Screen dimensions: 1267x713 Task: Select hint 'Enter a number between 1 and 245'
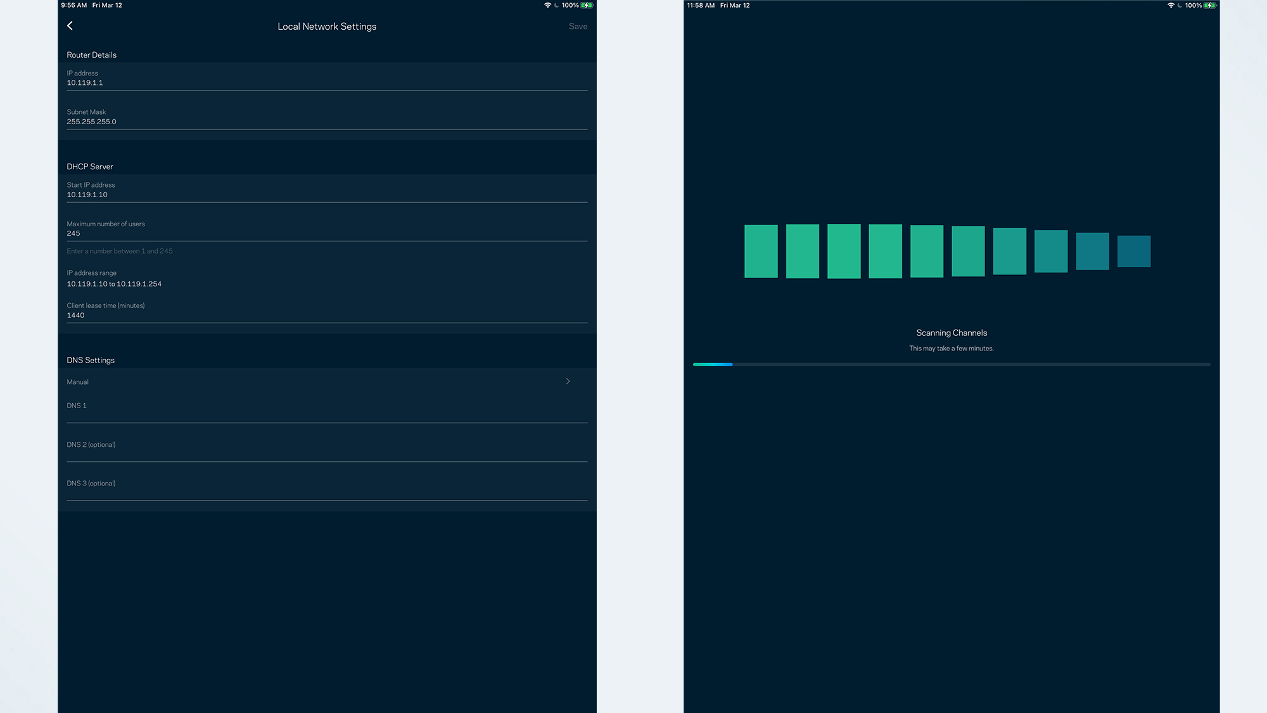click(x=120, y=251)
